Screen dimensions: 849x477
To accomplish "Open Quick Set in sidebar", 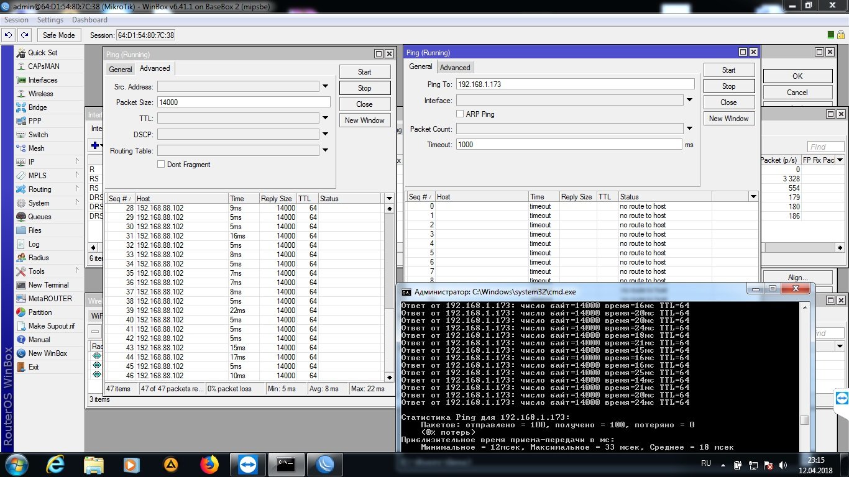I will [42, 53].
